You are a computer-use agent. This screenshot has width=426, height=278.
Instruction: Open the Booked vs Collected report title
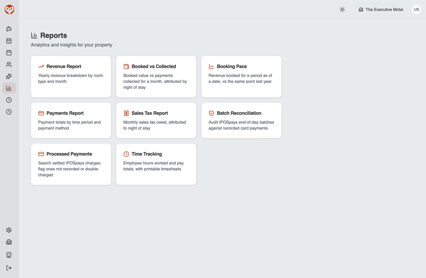coord(154,66)
